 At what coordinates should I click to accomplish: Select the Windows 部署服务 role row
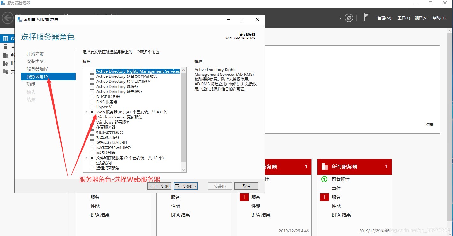coord(113,122)
